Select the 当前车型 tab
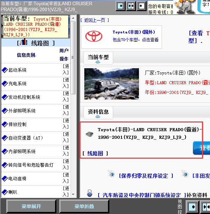 click(98, 58)
